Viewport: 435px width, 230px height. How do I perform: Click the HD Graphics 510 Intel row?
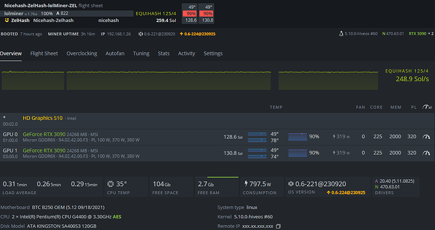point(217,121)
